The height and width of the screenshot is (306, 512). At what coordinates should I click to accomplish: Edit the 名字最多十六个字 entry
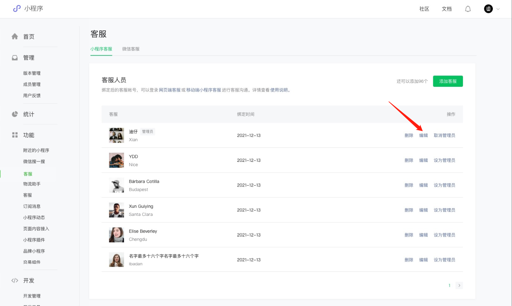tap(424, 260)
